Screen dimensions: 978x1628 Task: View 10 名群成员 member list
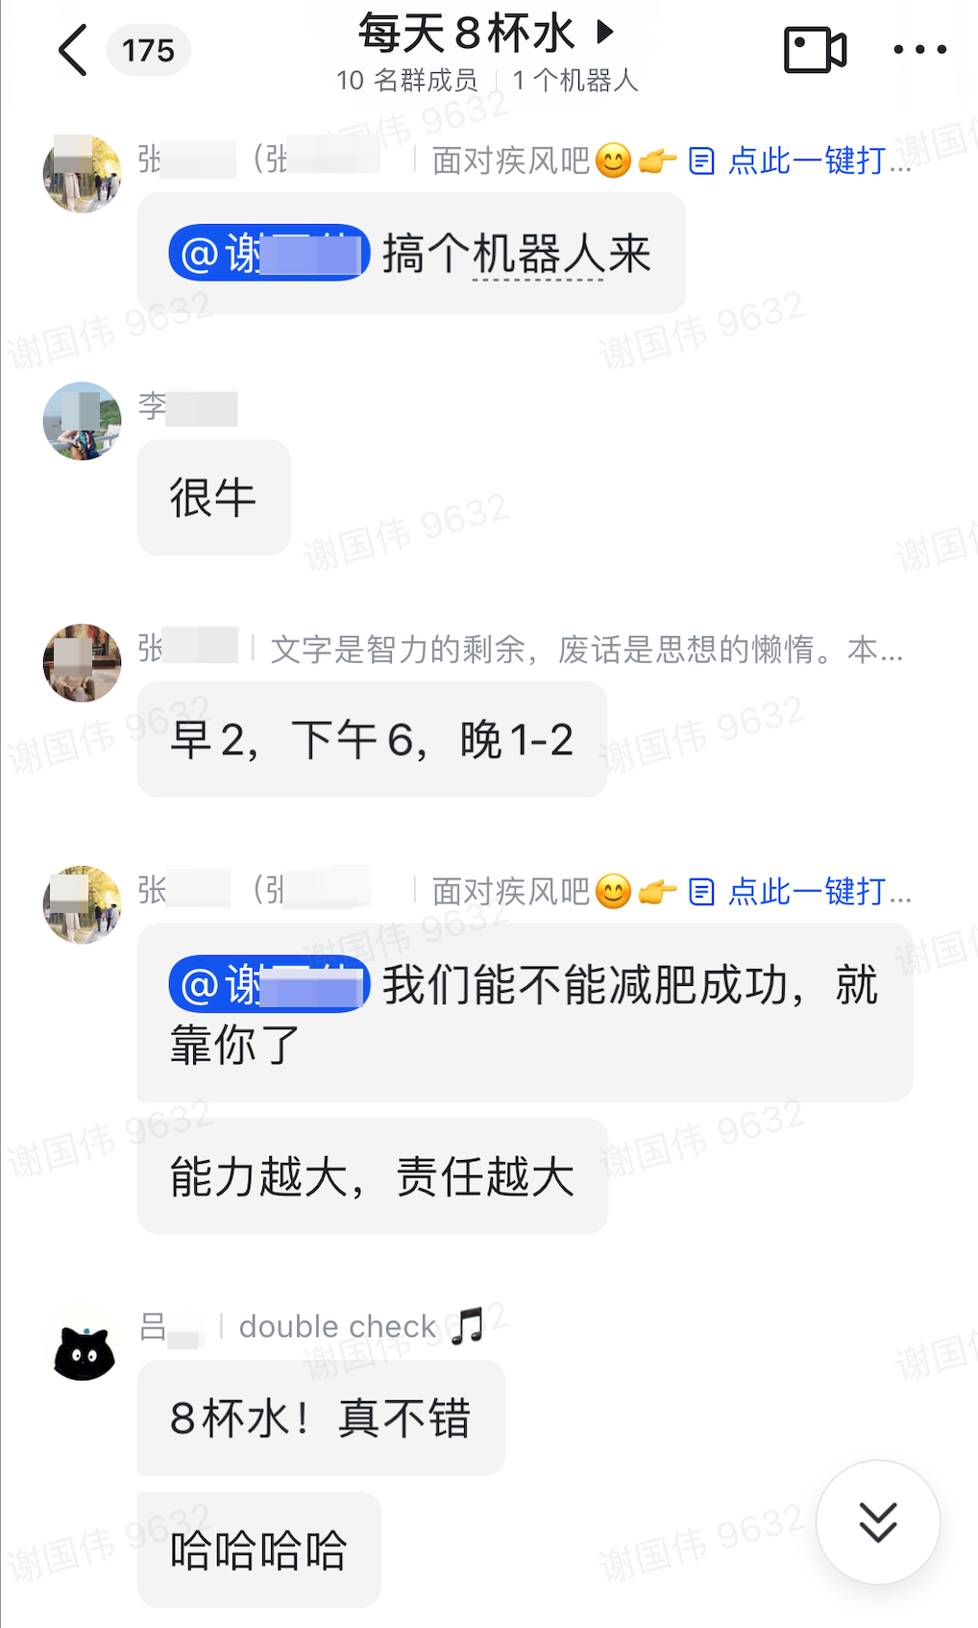[406, 81]
